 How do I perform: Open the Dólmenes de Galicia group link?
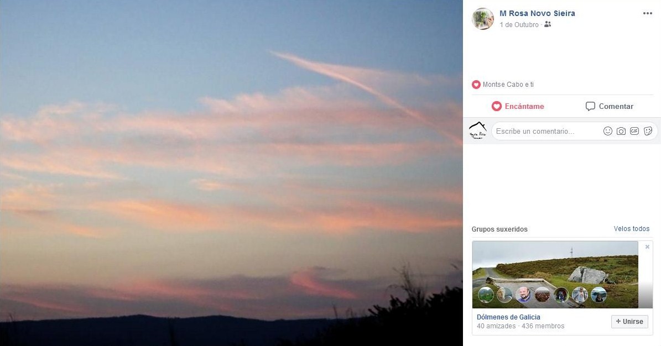[508, 317]
